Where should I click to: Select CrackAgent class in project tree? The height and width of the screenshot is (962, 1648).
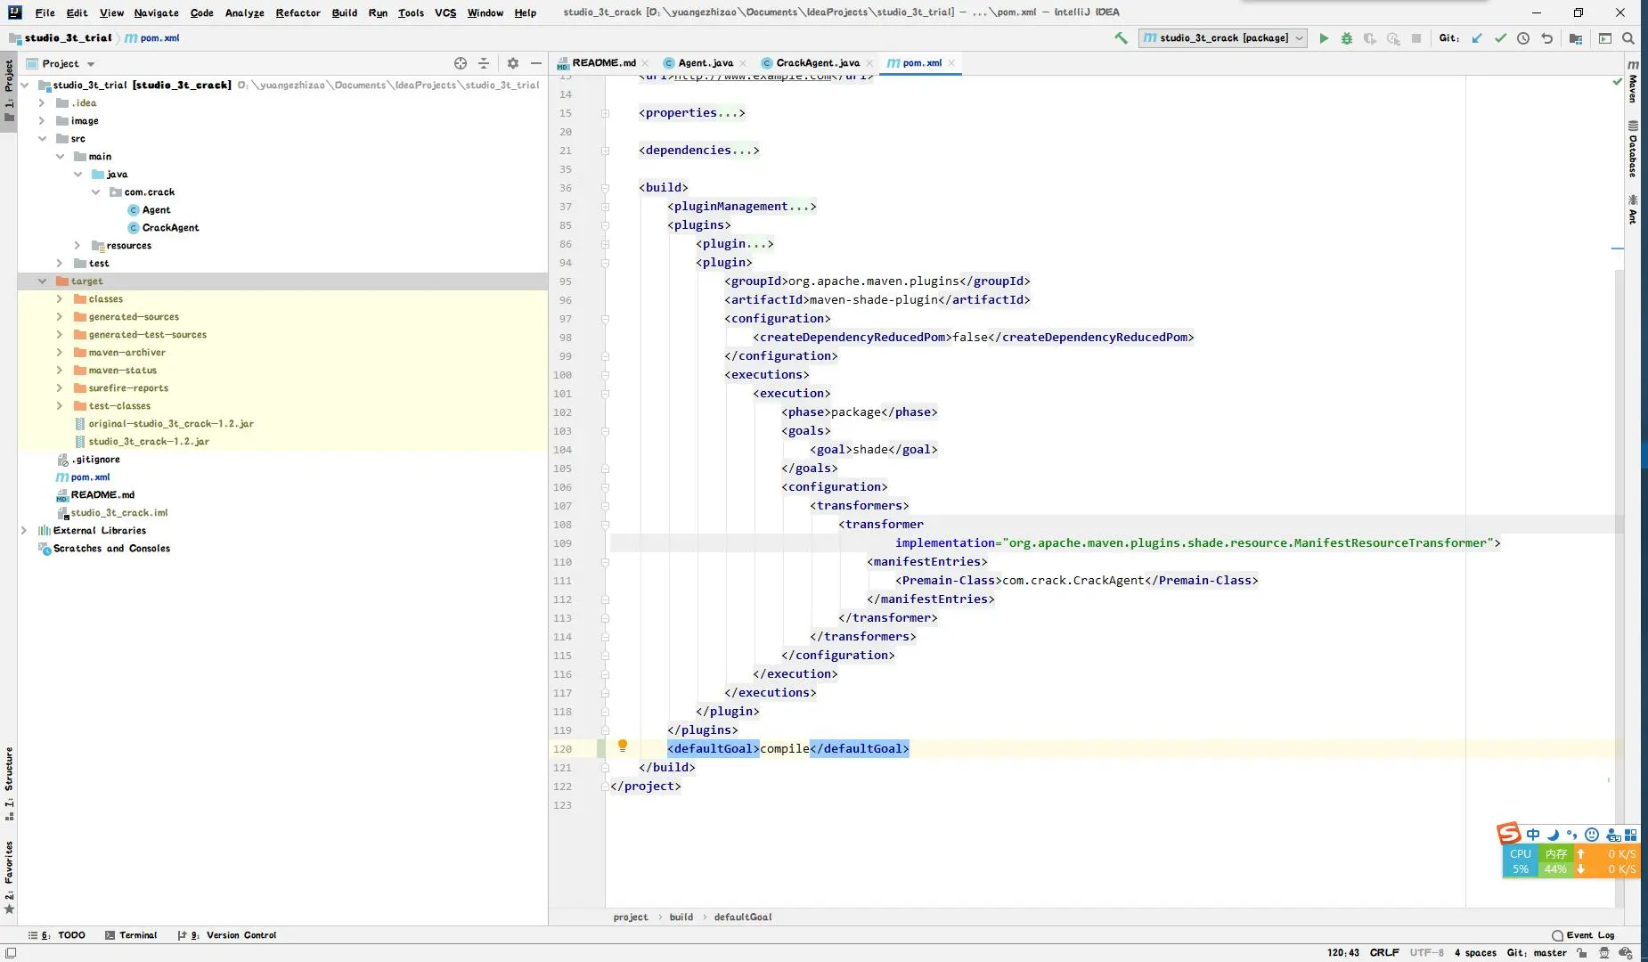[170, 228]
